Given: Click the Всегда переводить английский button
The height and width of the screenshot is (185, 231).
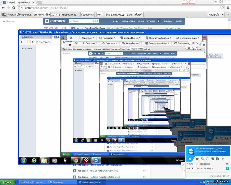Looking at the screenshot, I should click(x=124, y=15).
